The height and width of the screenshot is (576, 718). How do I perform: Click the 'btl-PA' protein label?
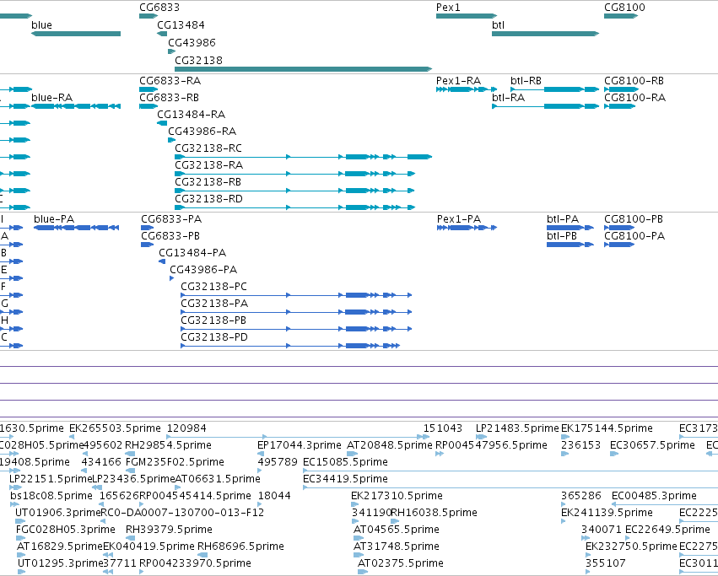pyautogui.click(x=563, y=219)
